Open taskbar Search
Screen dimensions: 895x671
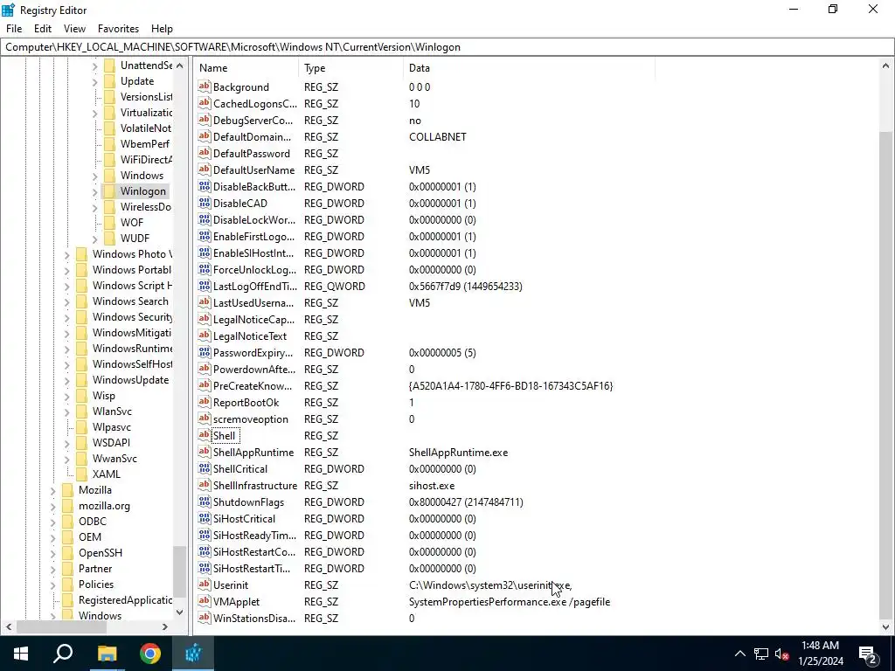(63, 654)
